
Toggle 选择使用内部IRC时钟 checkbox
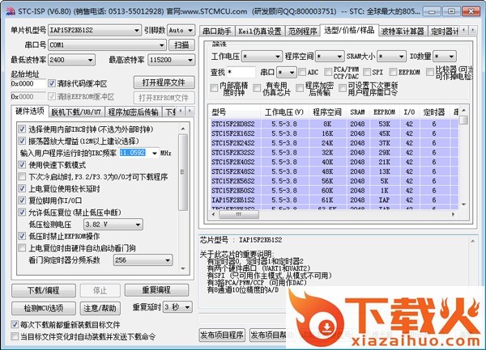pyautogui.click(x=22, y=129)
